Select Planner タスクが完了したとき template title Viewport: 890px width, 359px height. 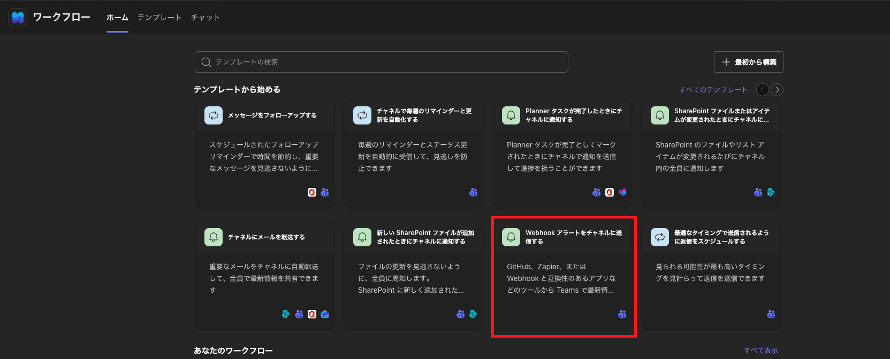[574, 115]
